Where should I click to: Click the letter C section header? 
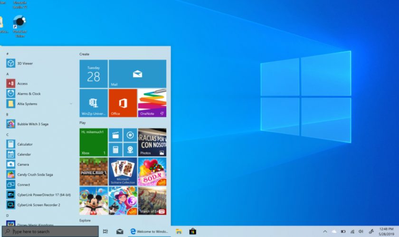click(8, 135)
